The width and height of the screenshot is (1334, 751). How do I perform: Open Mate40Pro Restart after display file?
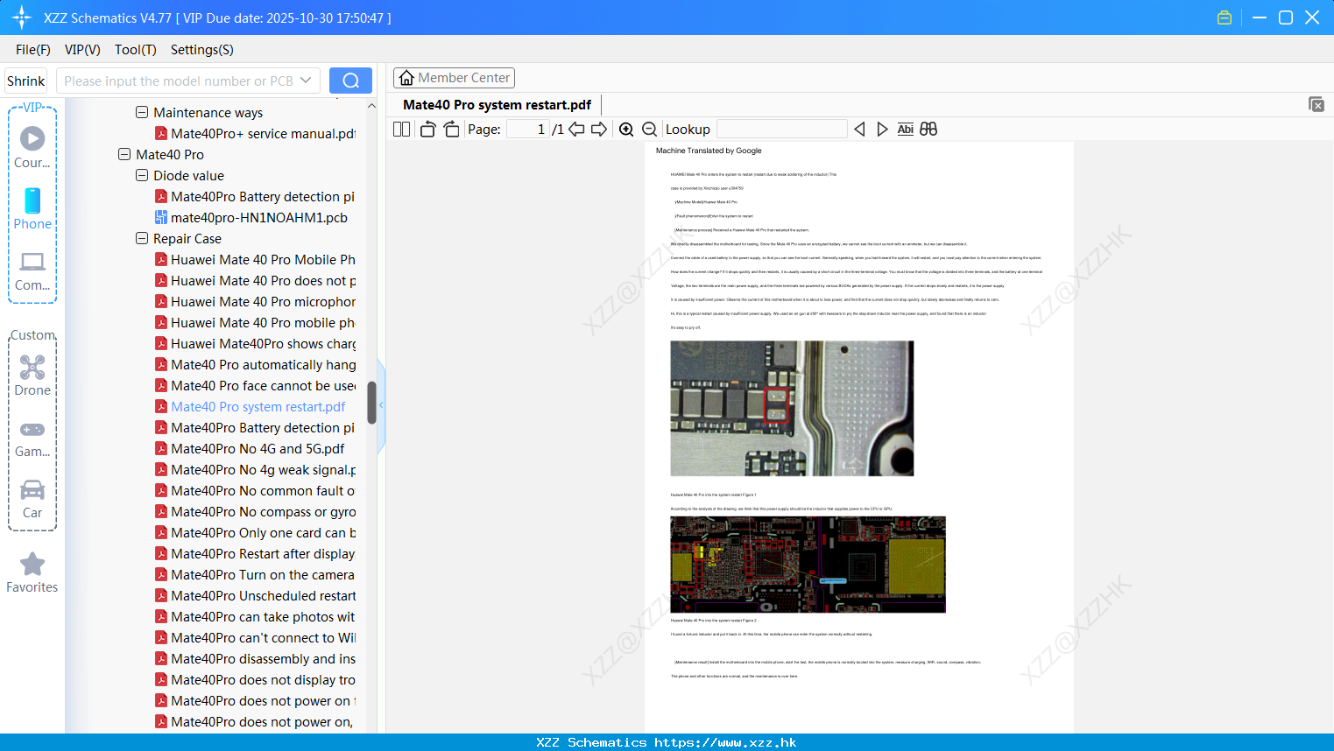pyautogui.click(x=256, y=553)
